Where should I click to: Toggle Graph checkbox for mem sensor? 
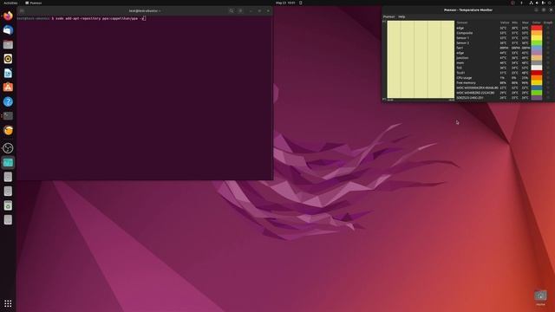click(548, 62)
